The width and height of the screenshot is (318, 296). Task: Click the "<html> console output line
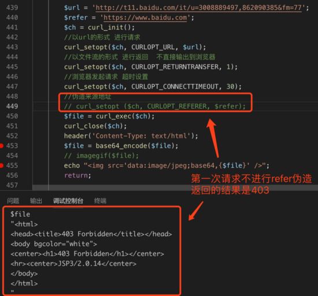coord(24,224)
